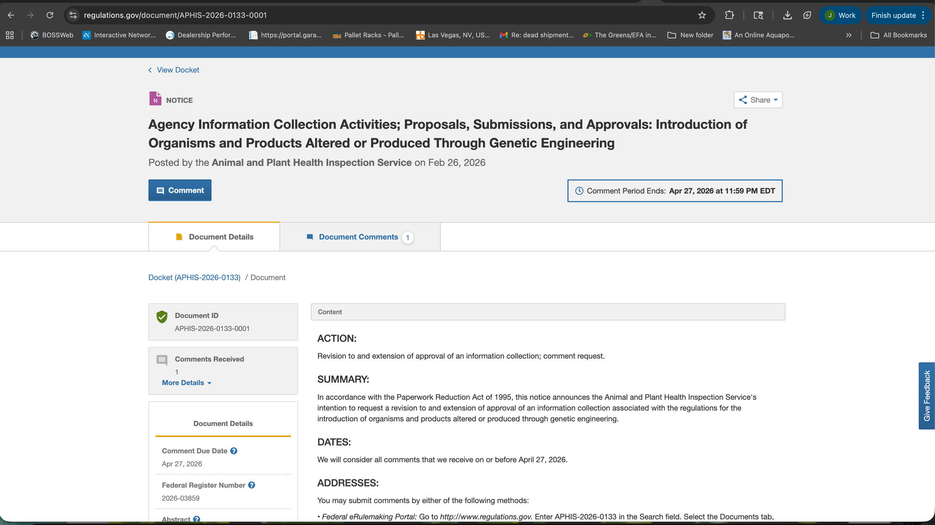Go back to the previous page
935x525 pixels.
(x=11, y=15)
